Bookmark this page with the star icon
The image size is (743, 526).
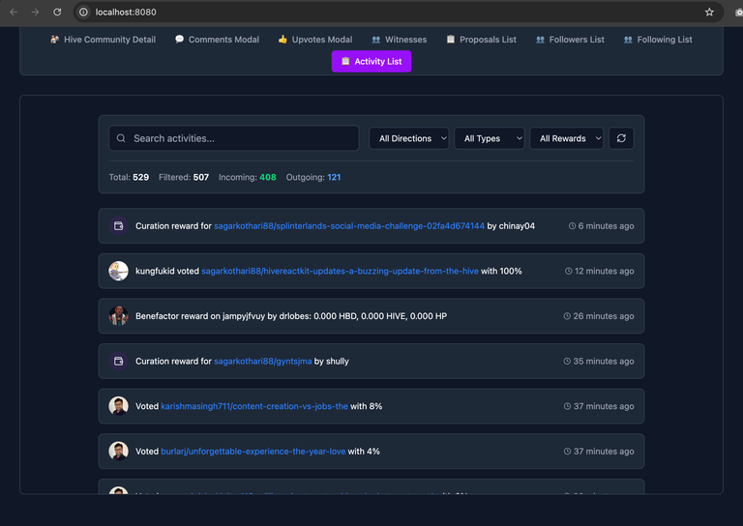[x=709, y=12]
